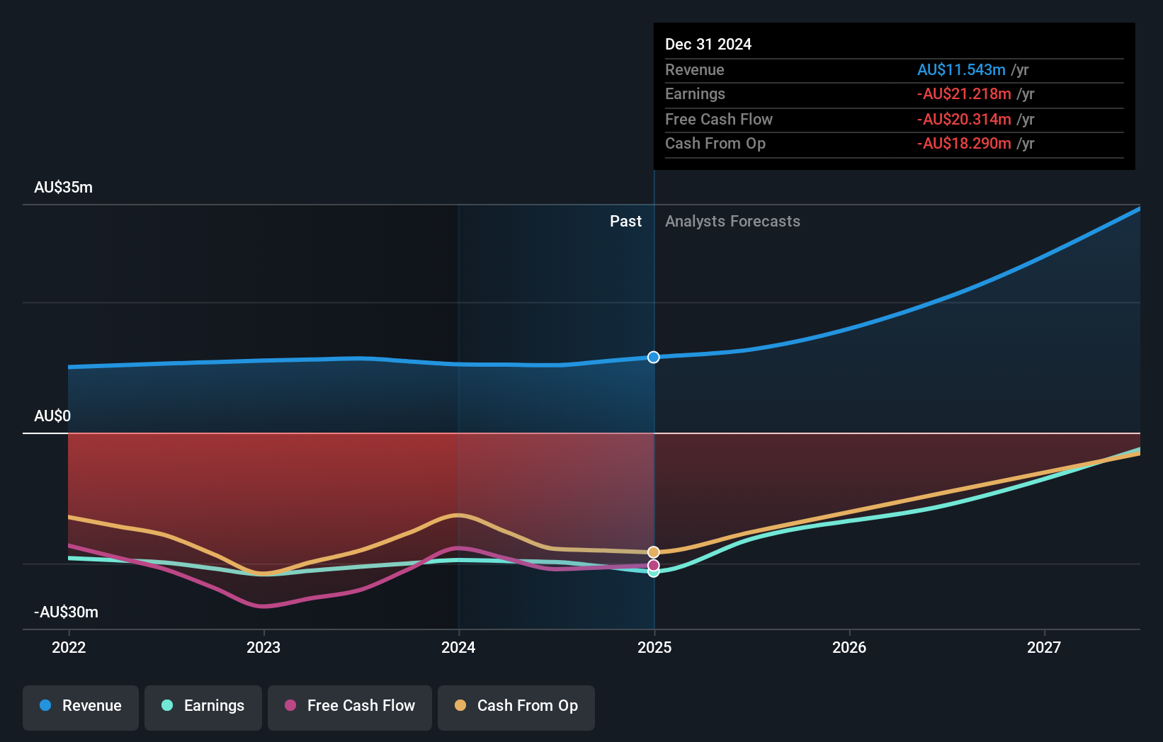Image resolution: width=1163 pixels, height=742 pixels.
Task: Click the pink Free Cash Flow legend dot
Action: 291,706
